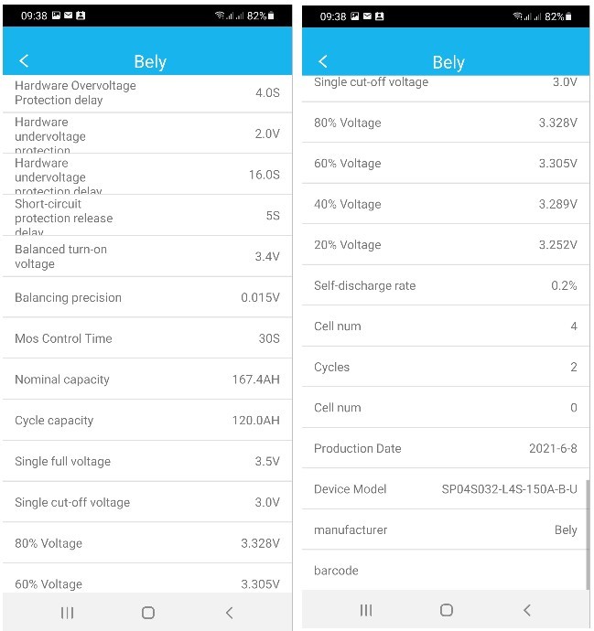Tap back arrow in right Bely header
The width and height of the screenshot is (594, 631).
point(323,61)
